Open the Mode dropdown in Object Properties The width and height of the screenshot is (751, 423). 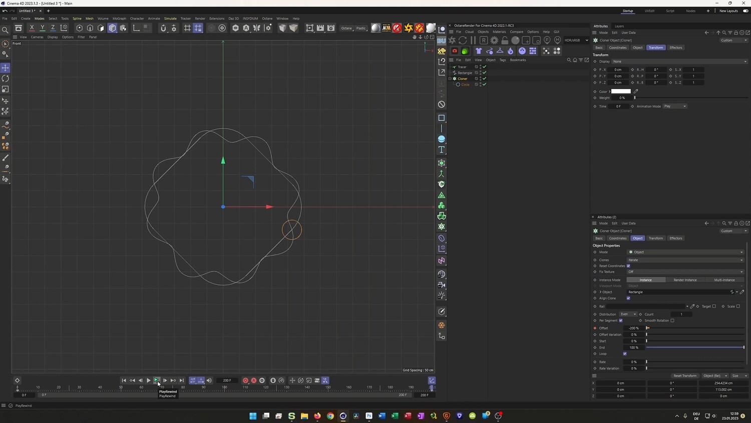tap(685, 252)
